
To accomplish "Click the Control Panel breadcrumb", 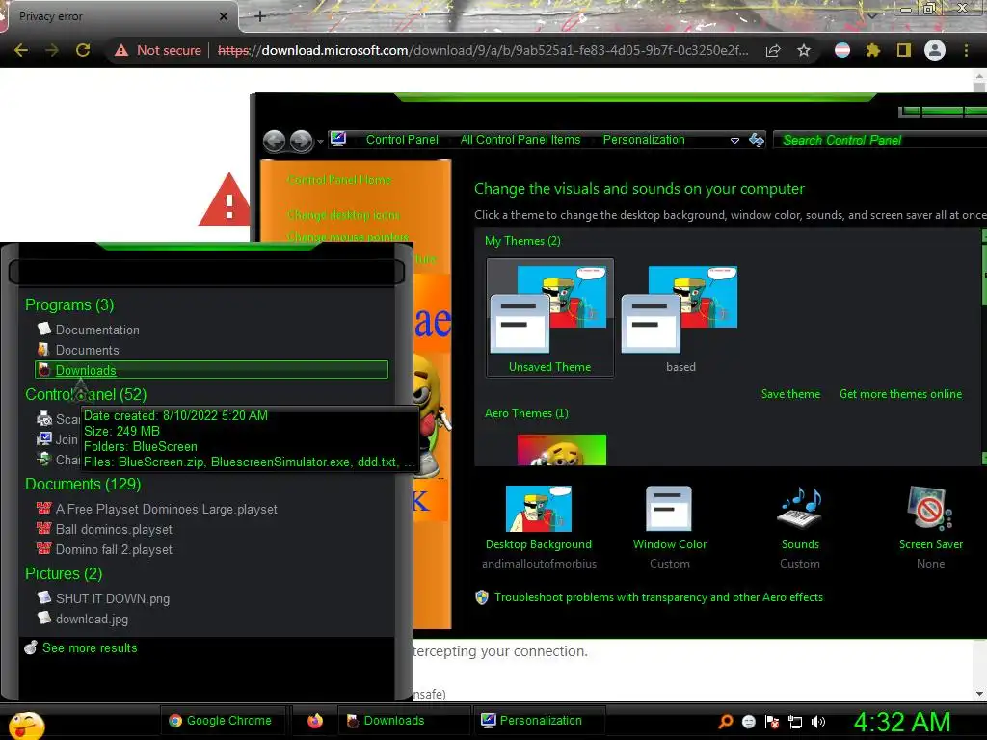I will coord(402,140).
